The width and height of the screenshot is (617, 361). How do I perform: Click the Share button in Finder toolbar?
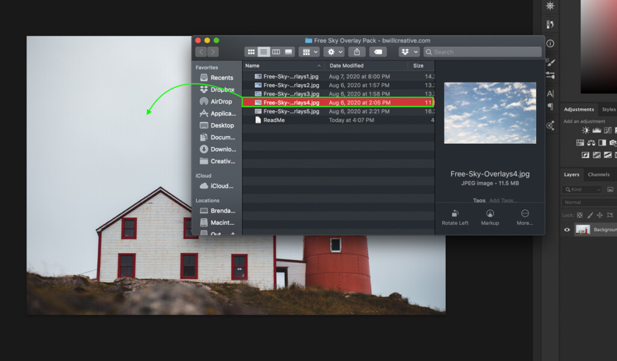click(357, 52)
